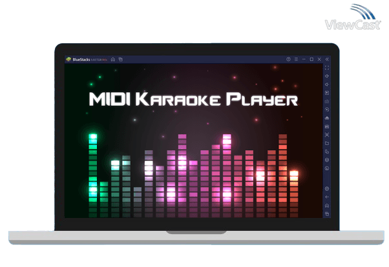
Task: Open the hamburger menu in BlueStacks title bar
Action: [x=296, y=59]
